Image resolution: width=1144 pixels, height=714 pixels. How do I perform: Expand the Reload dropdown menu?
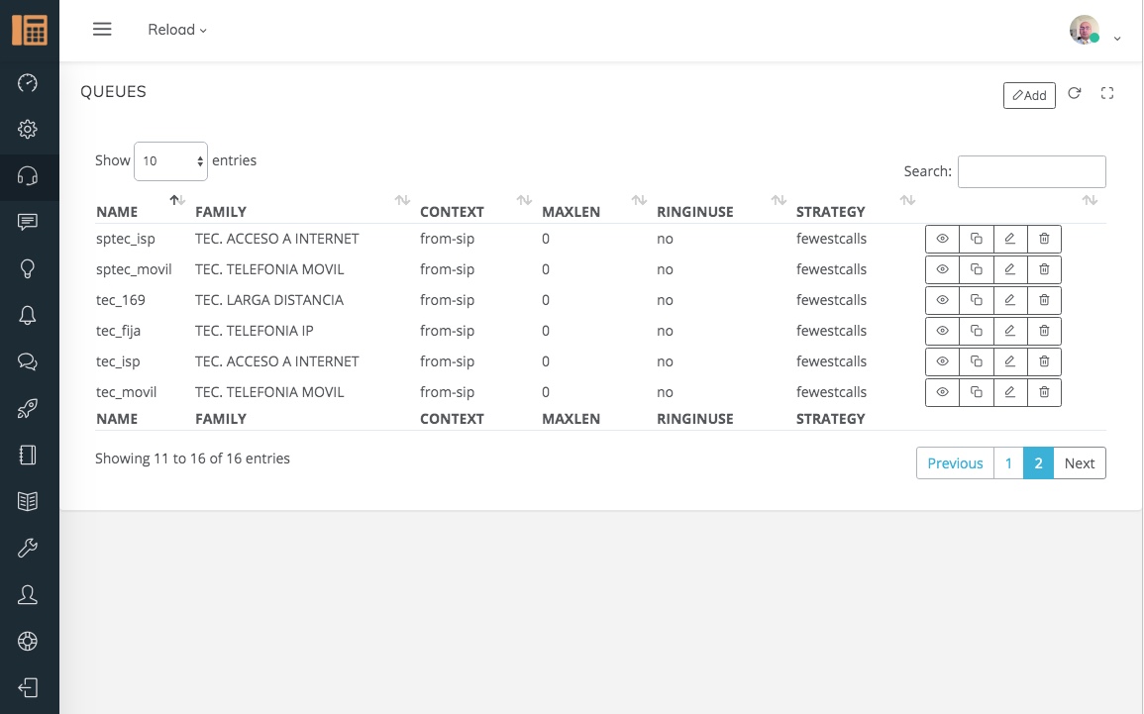pos(177,30)
